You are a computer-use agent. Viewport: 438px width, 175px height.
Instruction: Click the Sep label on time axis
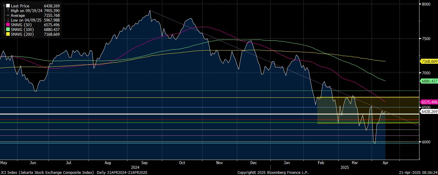(x=144, y=163)
